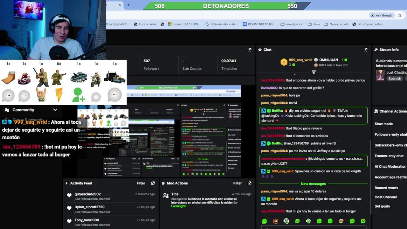Click the Stream info wrench icon

pos(376,50)
